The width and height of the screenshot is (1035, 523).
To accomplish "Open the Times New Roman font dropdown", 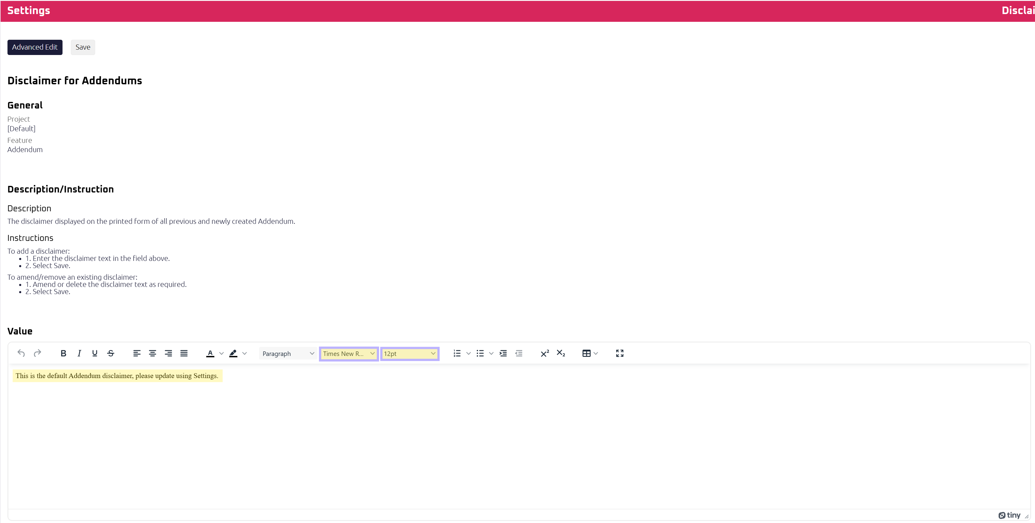I will tap(349, 354).
